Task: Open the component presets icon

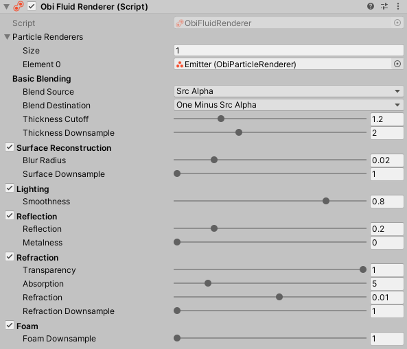Action: click(384, 6)
